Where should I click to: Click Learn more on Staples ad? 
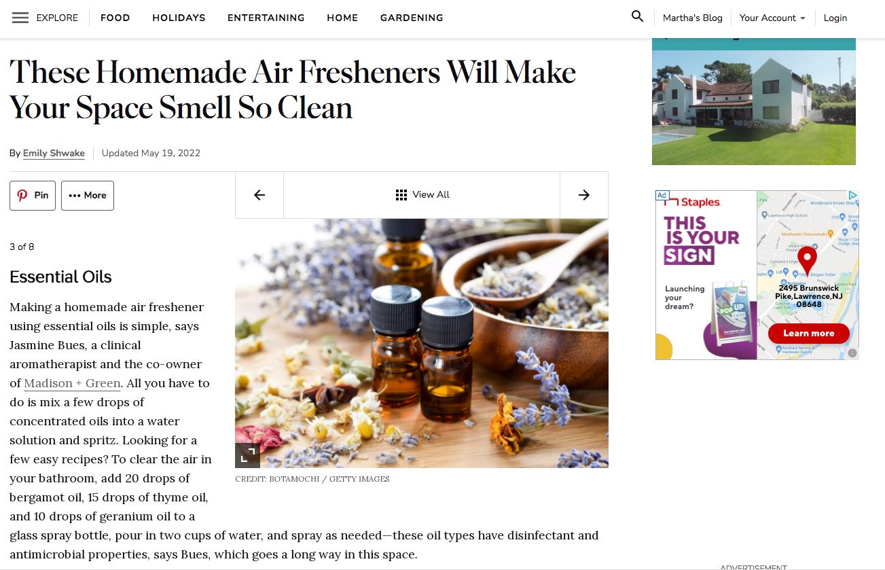[x=809, y=333]
